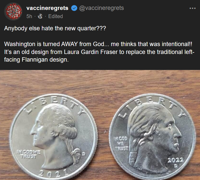Image resolution: width=200 pixels, height=180 pixels.
Task: Open the three-dot post options menu
Action: click(192, 8)
